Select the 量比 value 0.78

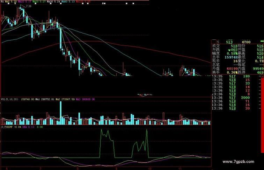coord(259,61)
